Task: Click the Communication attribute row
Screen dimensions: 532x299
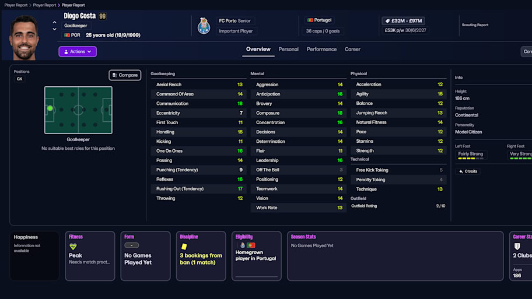Action: point(199,104)
